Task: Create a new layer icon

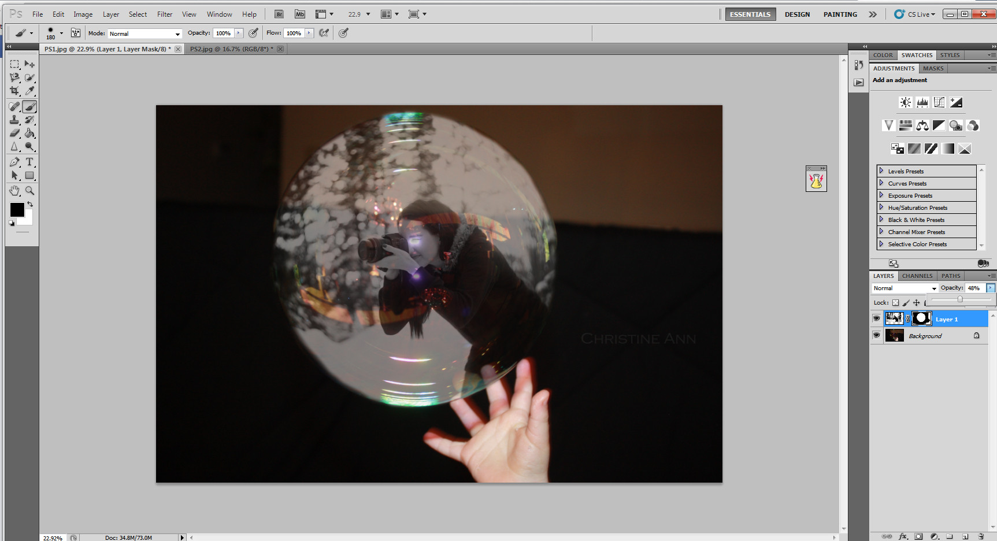Action: (x=965, y=536)
